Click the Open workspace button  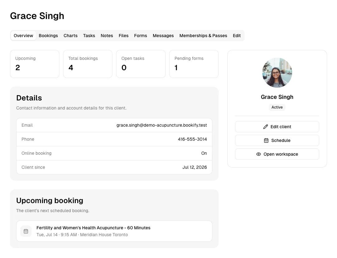pyautogui.click(x=277, y=154)
